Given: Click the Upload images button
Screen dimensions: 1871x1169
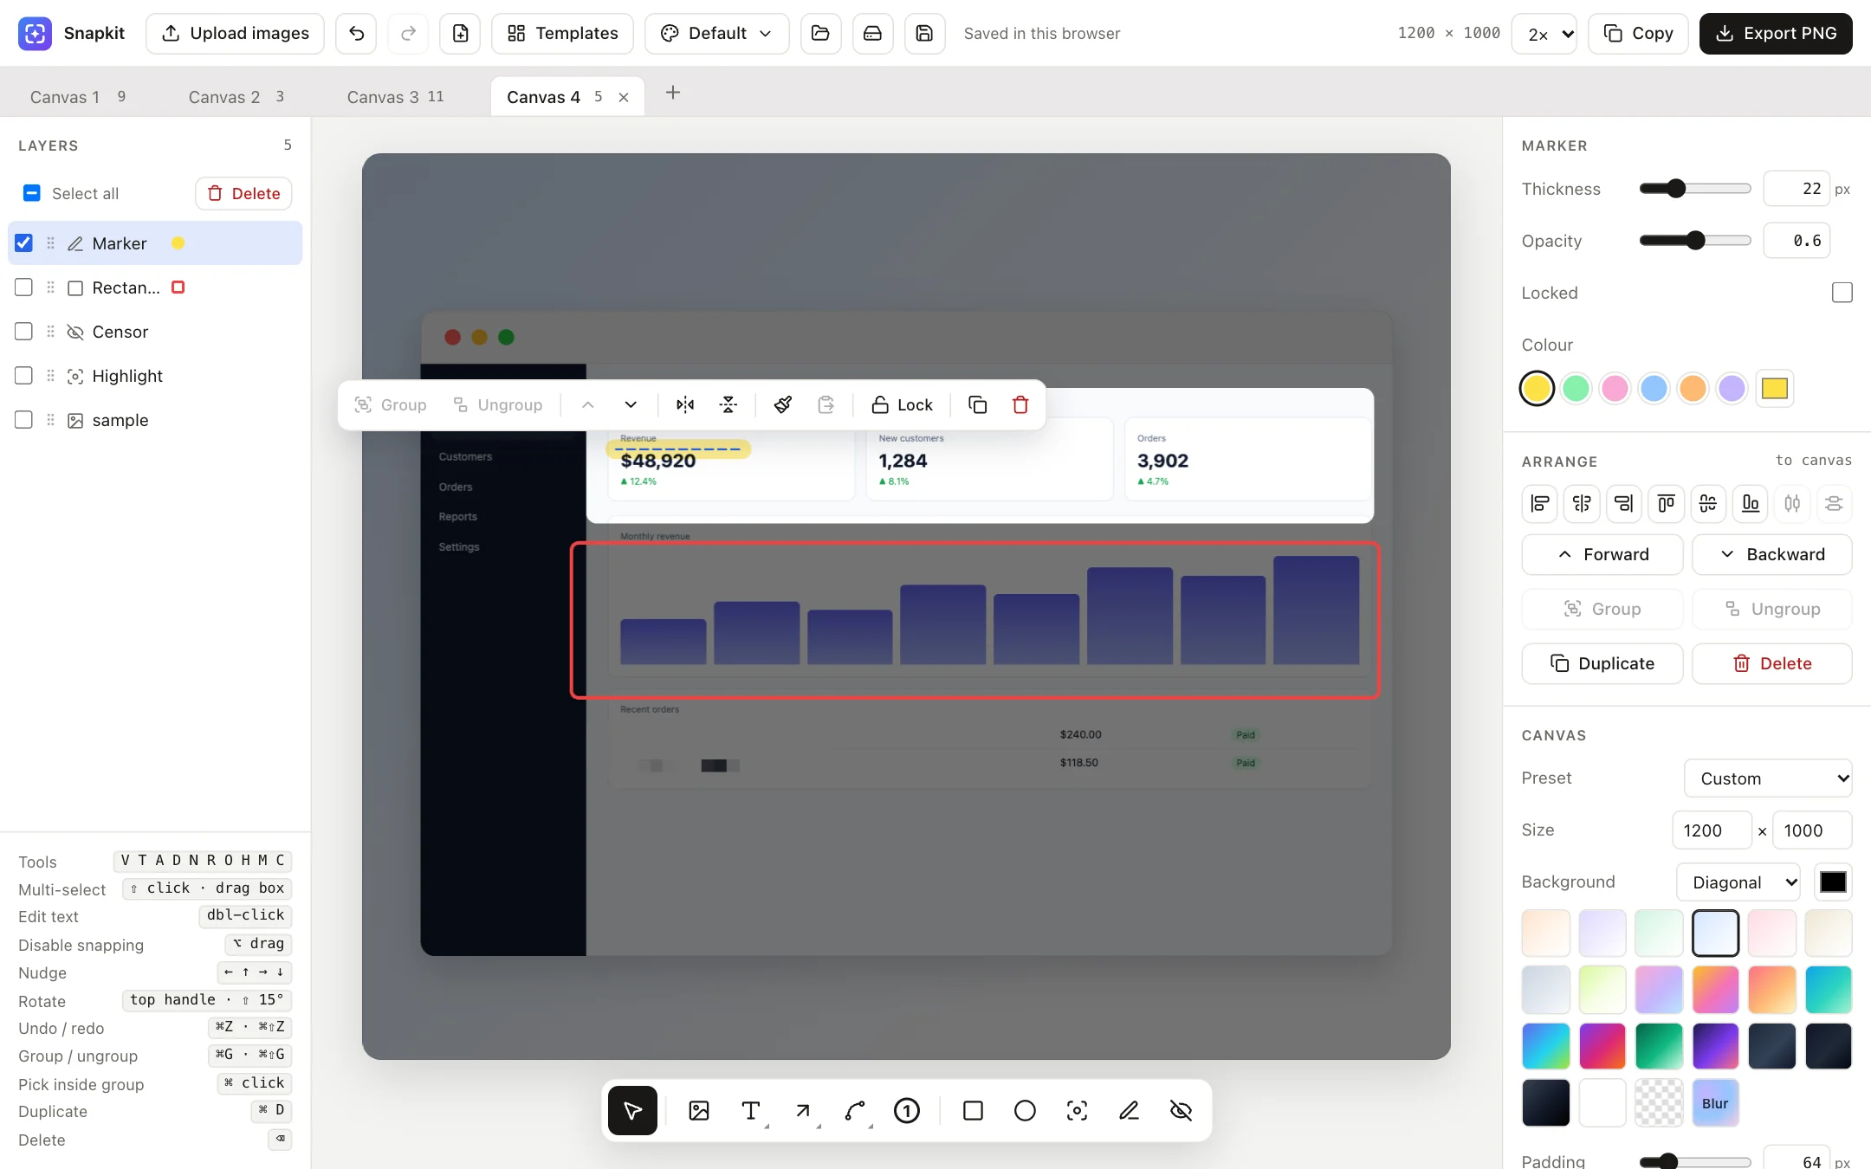Looking at the screenshot, I should click(x=235, y=33).
